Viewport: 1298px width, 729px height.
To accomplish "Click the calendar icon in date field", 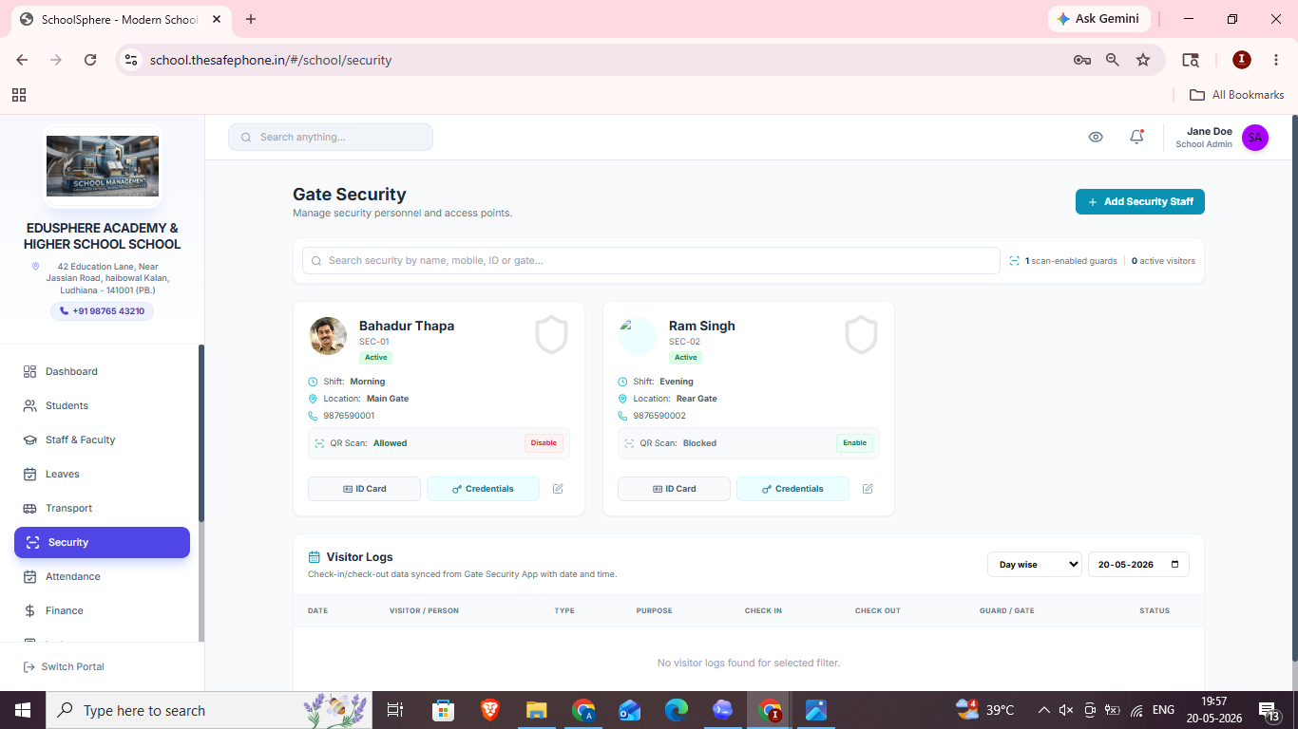I will pos(1175,564).
